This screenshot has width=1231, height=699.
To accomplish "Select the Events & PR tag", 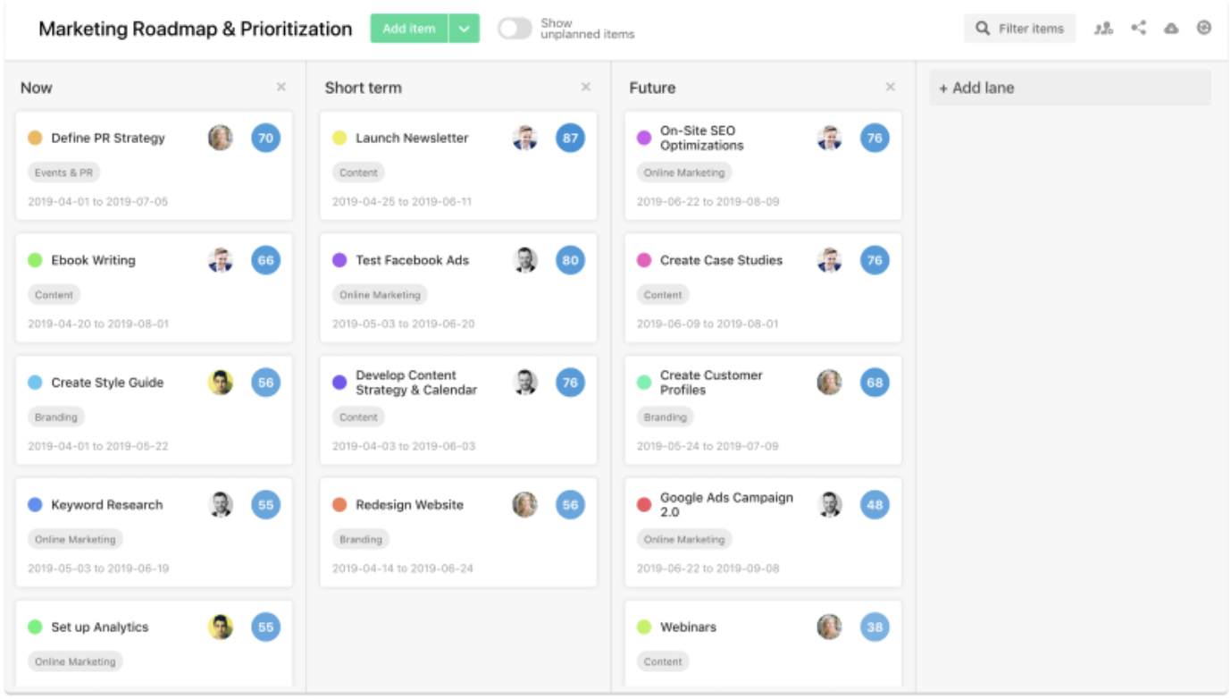I will (63, 173).
